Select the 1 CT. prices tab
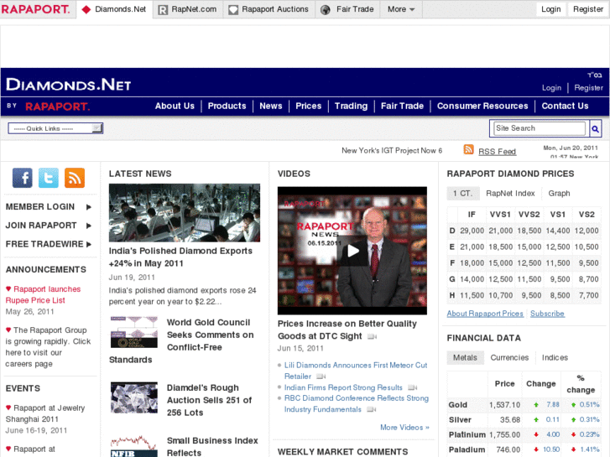The width and height of the screenshot is (610, 457). point(462,194)
